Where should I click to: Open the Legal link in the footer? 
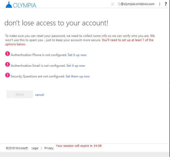pyautogui.click(x=35, y=148)
